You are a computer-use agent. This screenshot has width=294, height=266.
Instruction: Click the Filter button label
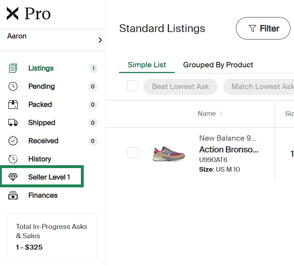click(269, 28)
